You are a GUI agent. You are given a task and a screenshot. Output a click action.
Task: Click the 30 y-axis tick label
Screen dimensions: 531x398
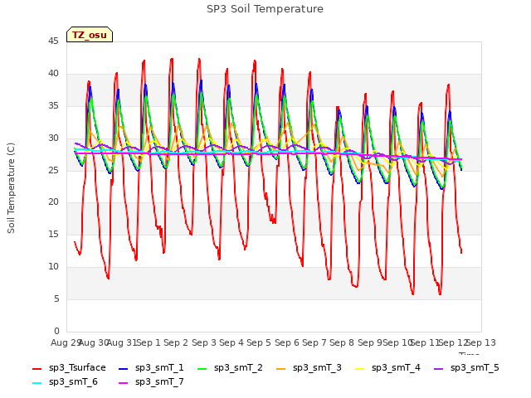tap(53, 138)
